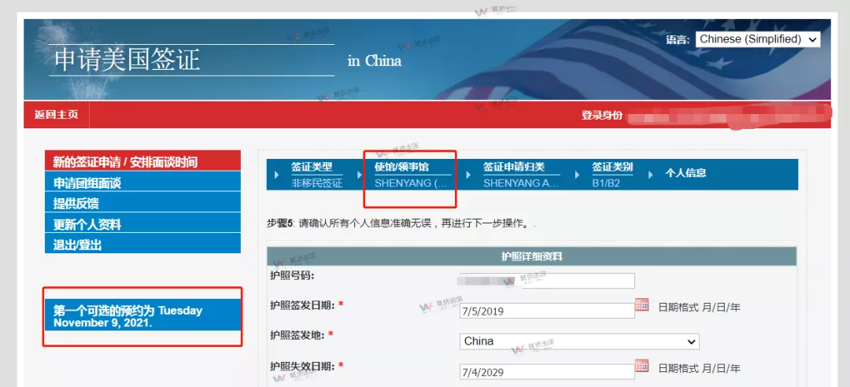The width and height of the screenshot is (850, 387).
Task: Click the expiry date field showing 7/4/2029
Action: pos(547,372)
